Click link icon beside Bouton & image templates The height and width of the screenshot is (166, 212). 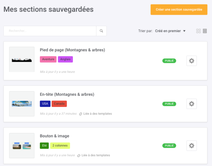pyautogui.click(x=78, y=155)
